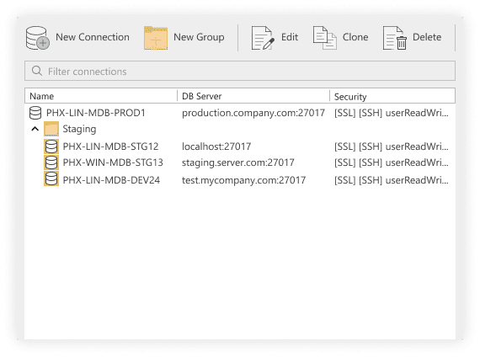Collapse the Staging group chevron
480x357 pixels.
tap(35, 129)
